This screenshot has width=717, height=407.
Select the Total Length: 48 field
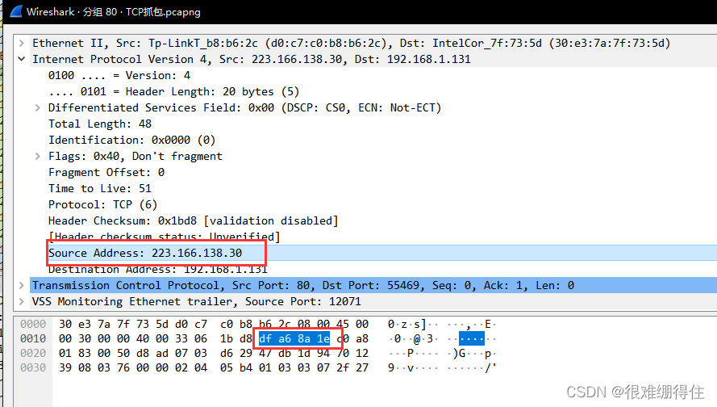(x=100, y=124)
